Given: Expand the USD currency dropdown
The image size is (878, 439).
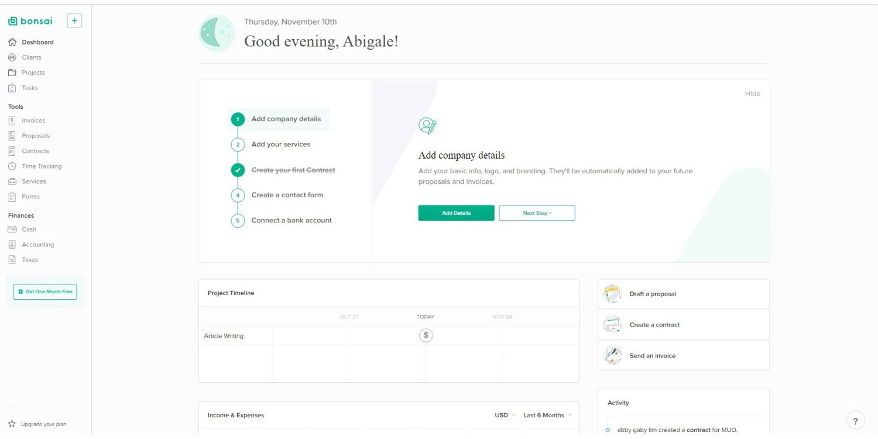Looking at the screenshot, I should [x=505, y=415].
